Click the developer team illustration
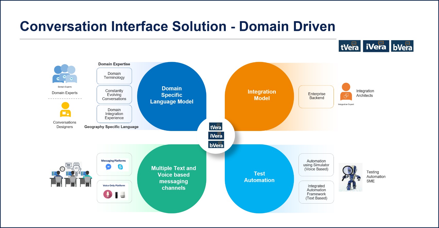Viewport: 439px width, 228px height. pyautogui.click(x=71, y=174)
